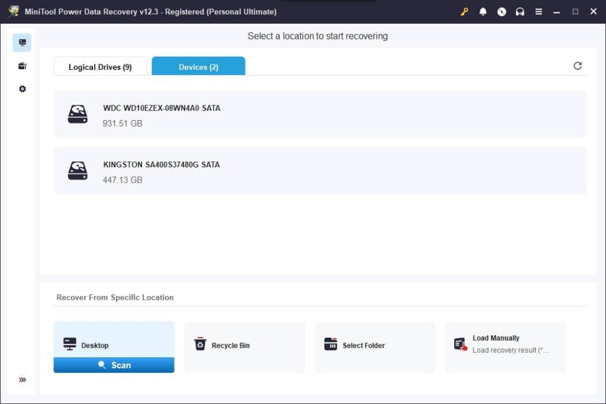Image resolution: width=606 pixels, height=404 pixels.
Task: Switch to Devices (2) tab
Action: tap(198, 66)
